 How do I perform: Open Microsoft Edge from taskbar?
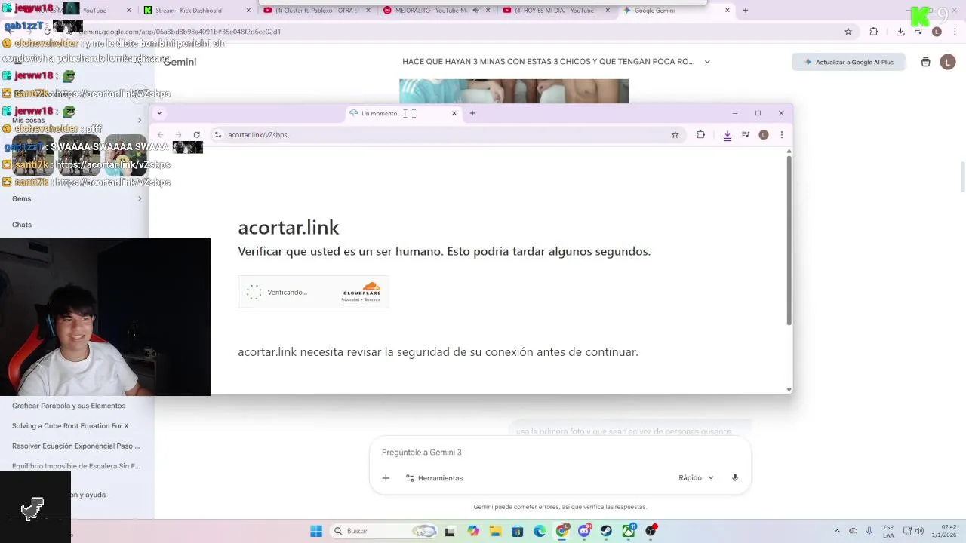(540, 532)
